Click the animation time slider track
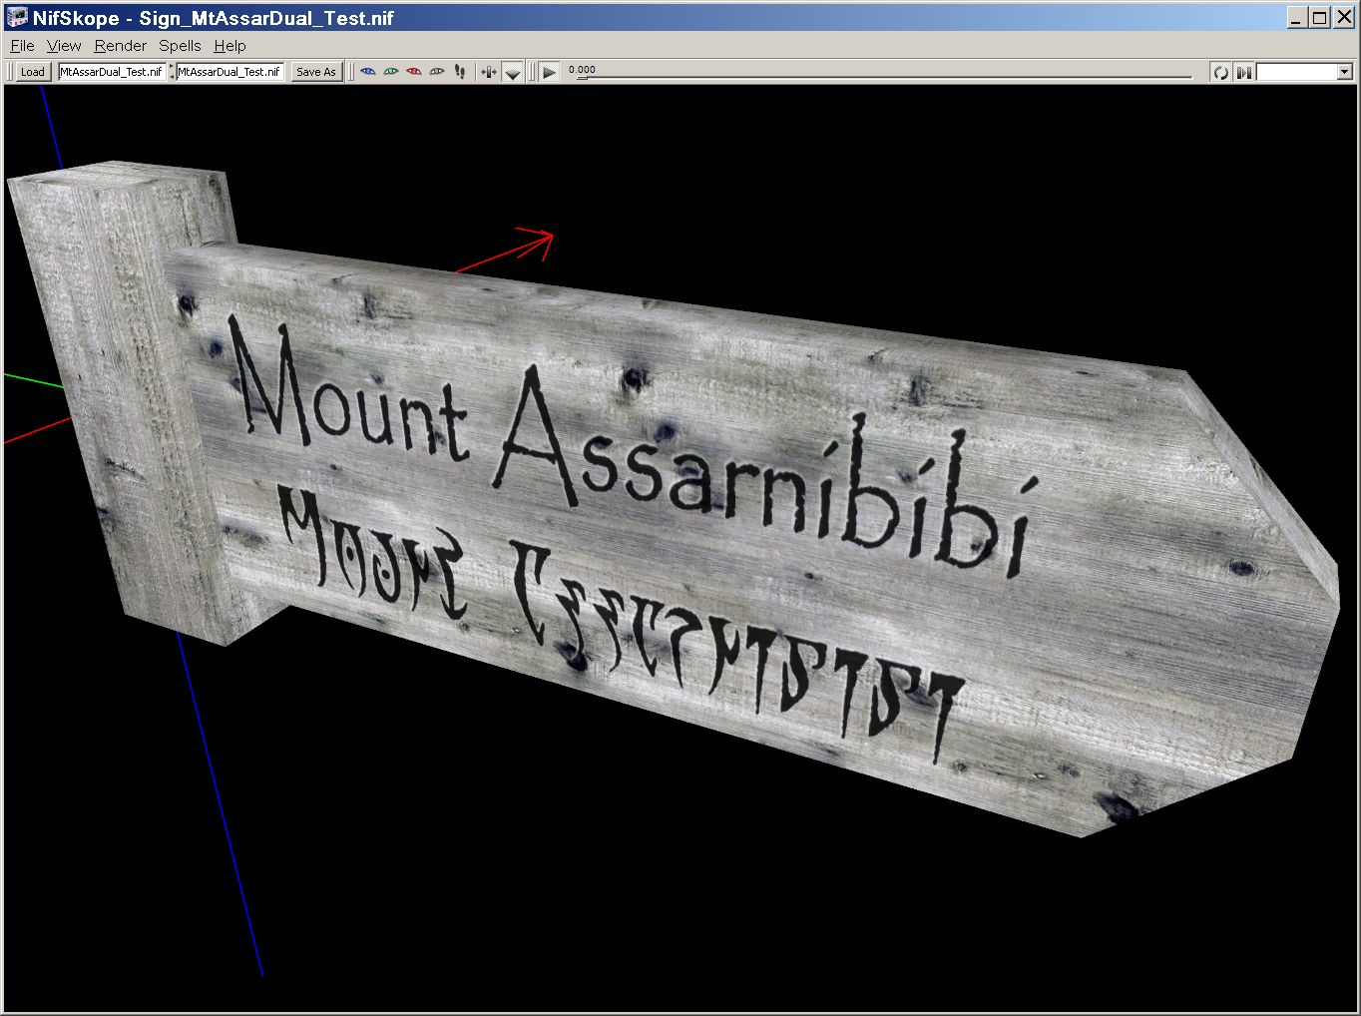 coord(878,76)
